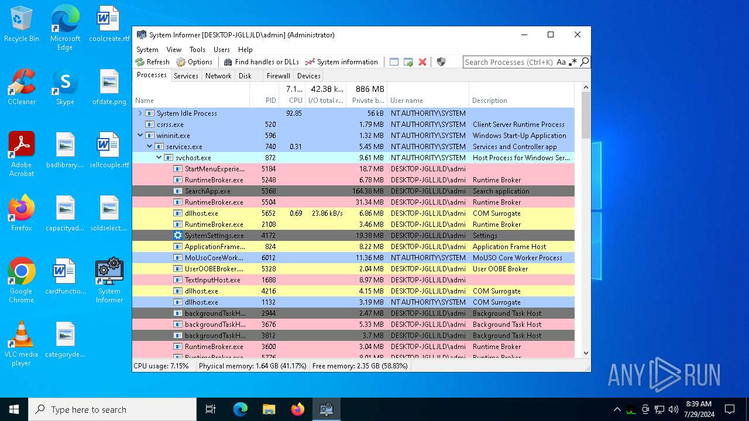Collapse the wininit.exe tree node

(140, 136)
